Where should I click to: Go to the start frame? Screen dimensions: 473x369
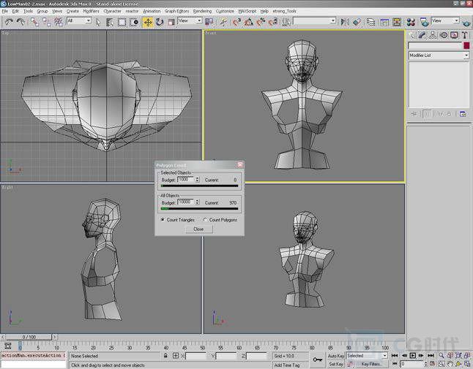[x=395, y=355]
